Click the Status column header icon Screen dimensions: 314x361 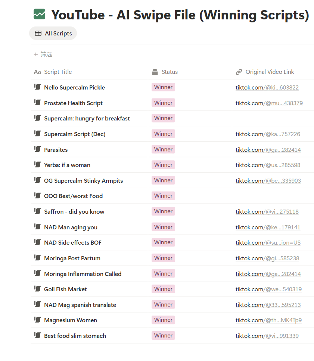coord(155,72)
